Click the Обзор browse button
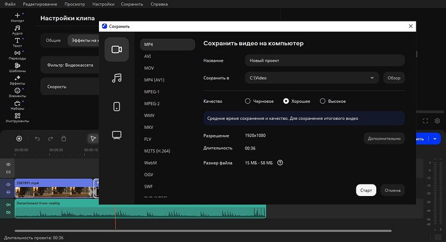446x242 pixels. tap(394, 78)
